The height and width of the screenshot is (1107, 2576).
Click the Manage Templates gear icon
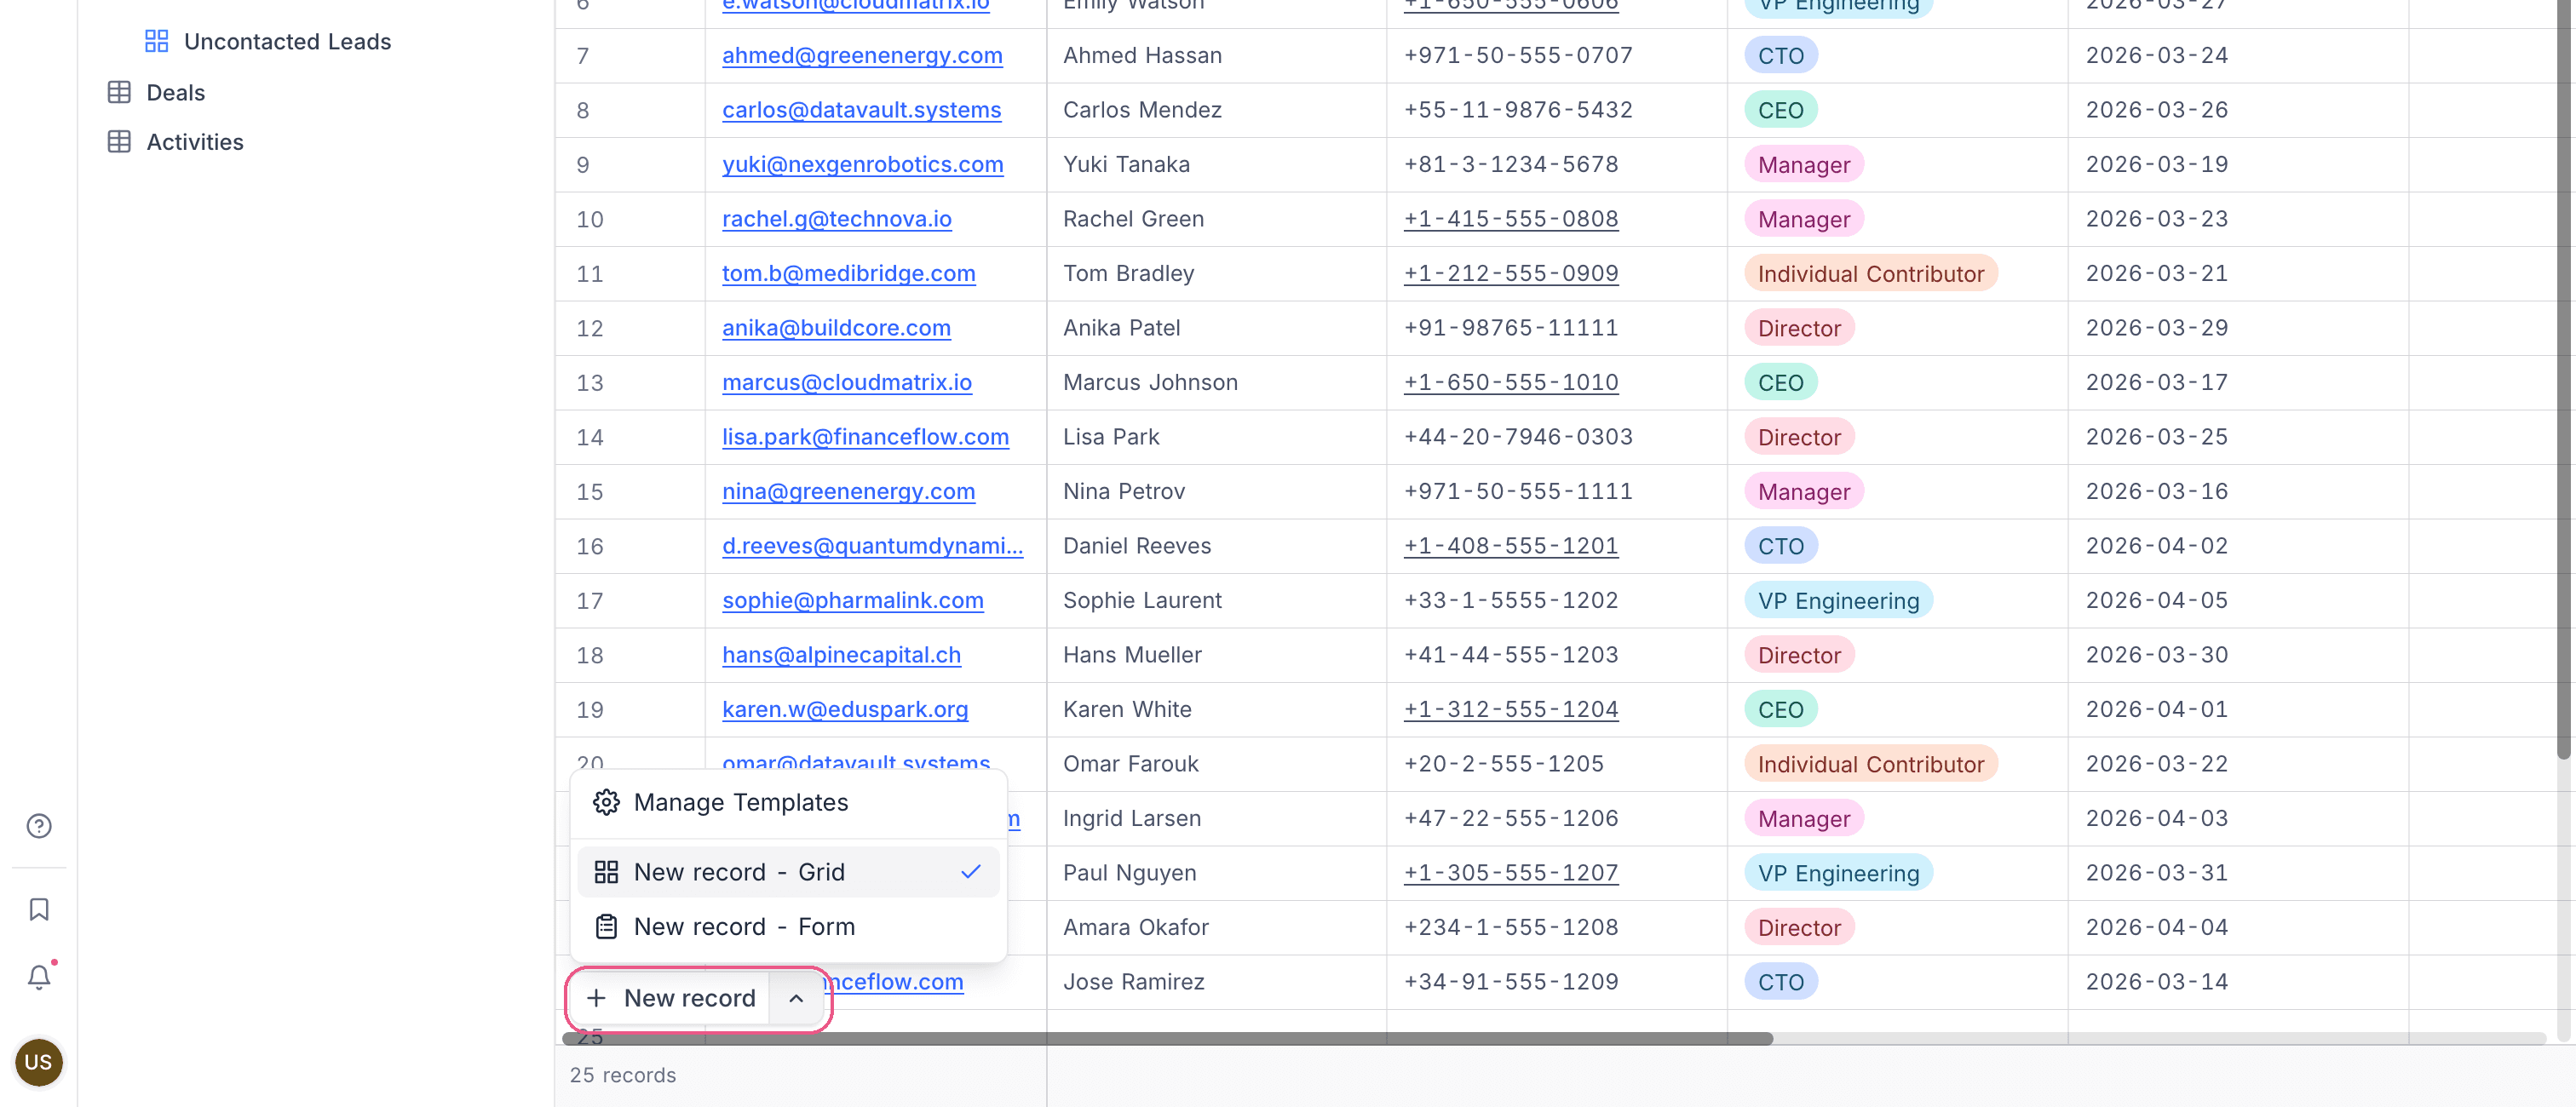click(606, 802)
